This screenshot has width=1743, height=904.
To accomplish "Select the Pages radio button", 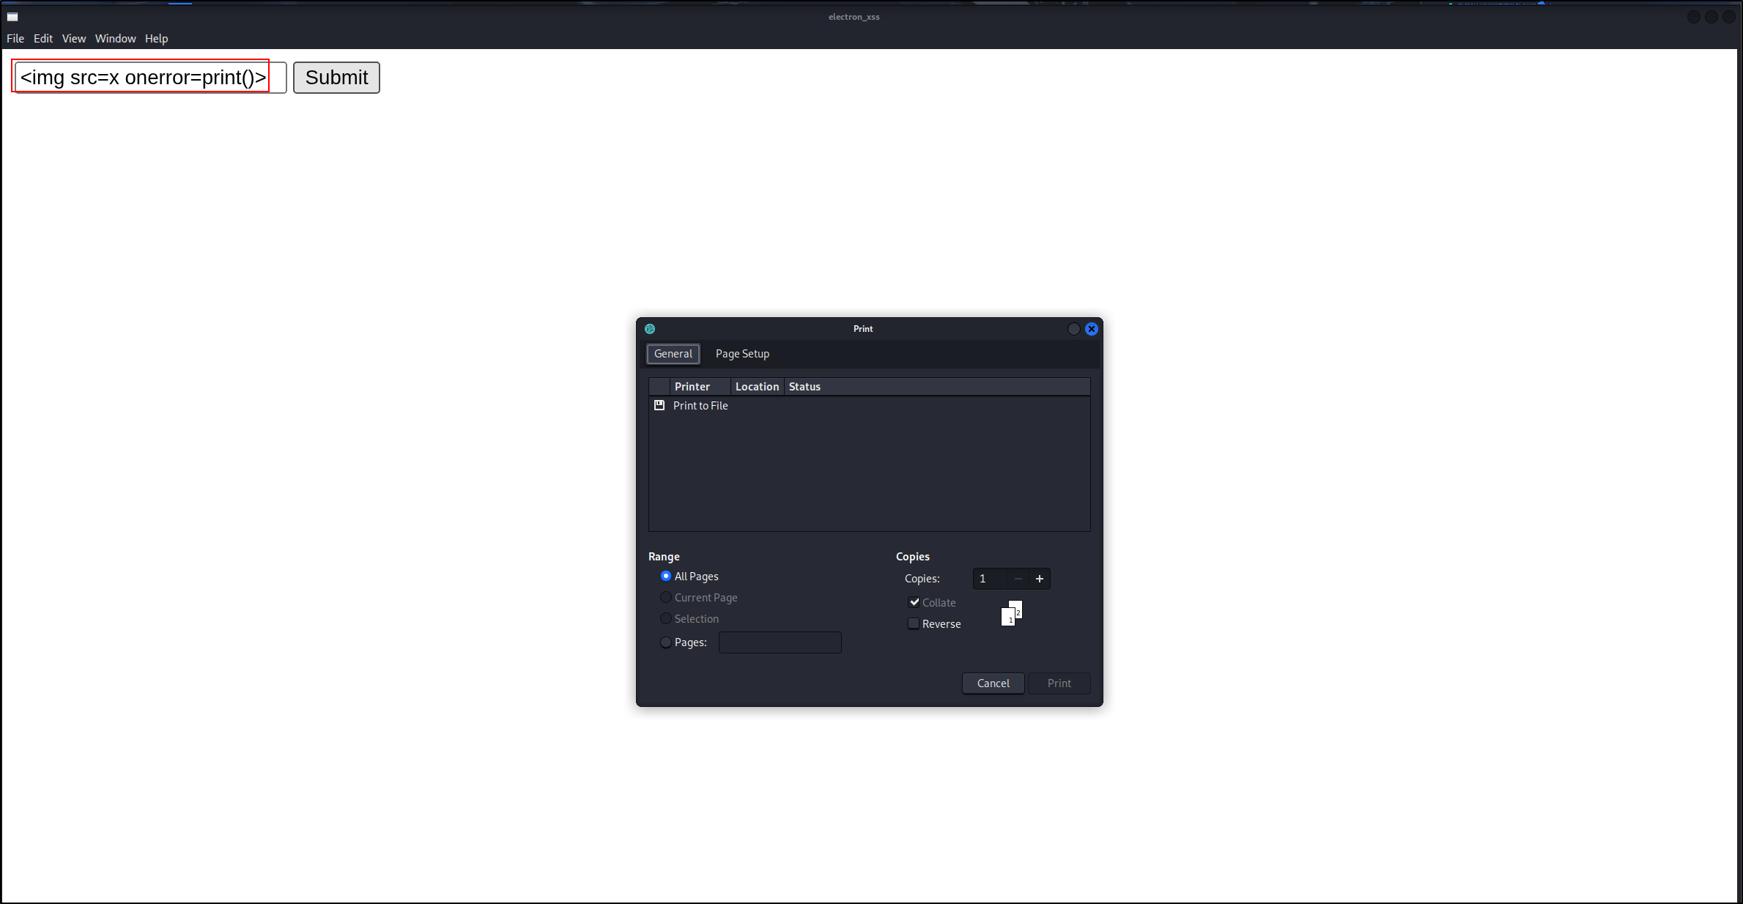I will [x=665, y=642].
